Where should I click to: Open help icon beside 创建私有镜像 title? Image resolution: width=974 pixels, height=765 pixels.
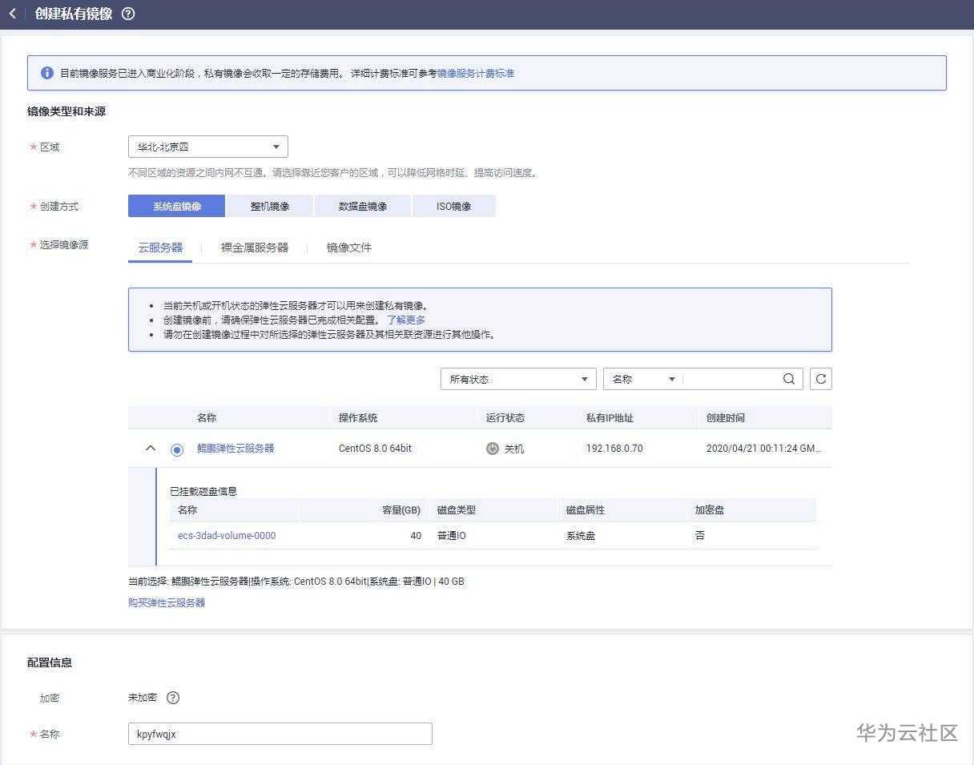click(128, 14)
